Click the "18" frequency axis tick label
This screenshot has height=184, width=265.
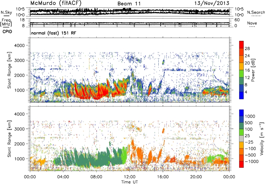click(x=22, y=20)
